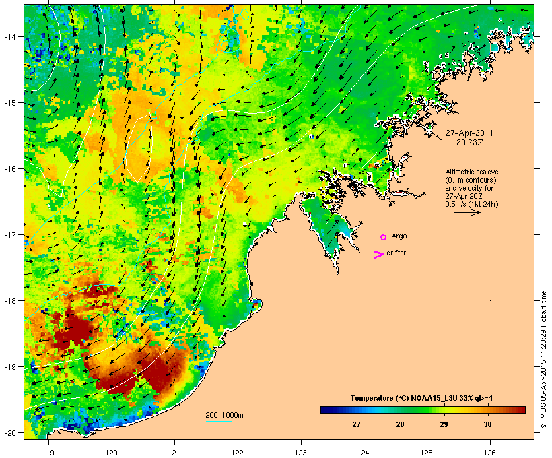This screenshot has width=552, height=458.
Task: Click the time text 20:23Z
Action: point(470,143)
